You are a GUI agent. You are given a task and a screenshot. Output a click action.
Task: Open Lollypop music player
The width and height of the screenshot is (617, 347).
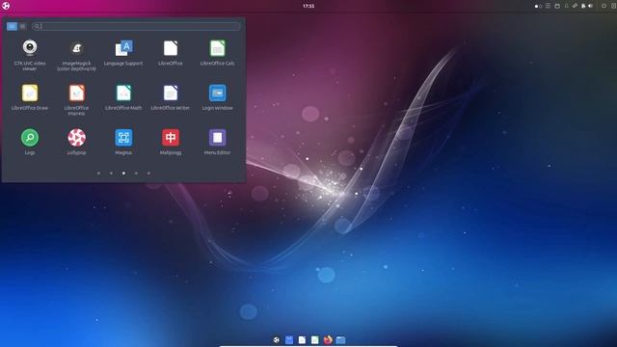click(76, 142)
